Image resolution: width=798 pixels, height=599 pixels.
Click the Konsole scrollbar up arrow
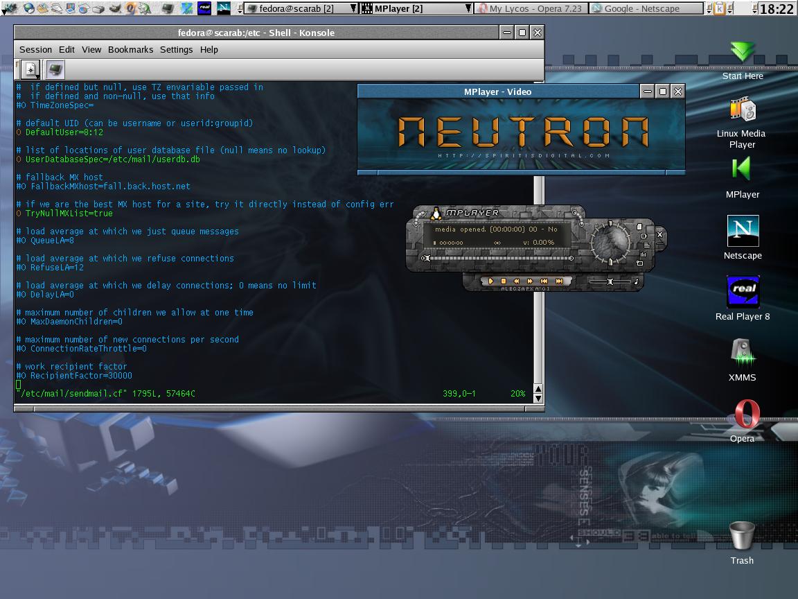(538, 389)
